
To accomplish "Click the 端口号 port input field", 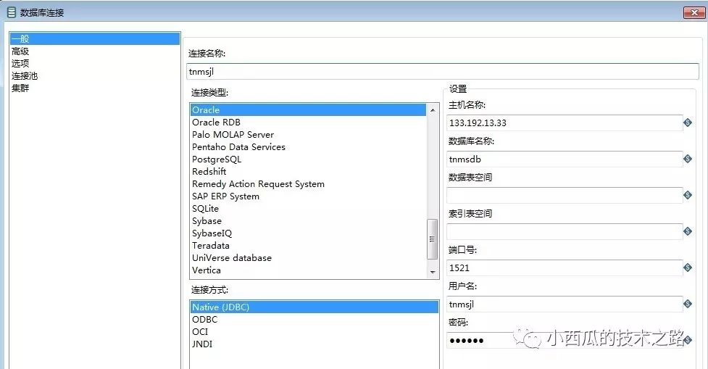I will click(x=565, y=268).
